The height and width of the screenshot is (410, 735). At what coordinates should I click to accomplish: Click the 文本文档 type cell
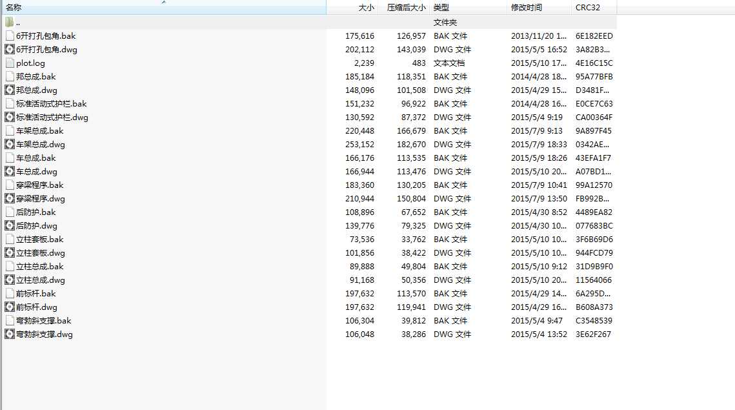[x=449, y=63]
